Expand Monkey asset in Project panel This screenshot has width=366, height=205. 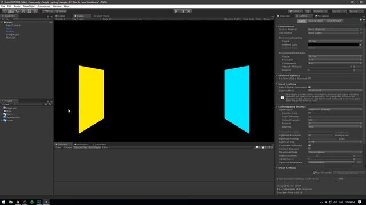click(2, 114)
